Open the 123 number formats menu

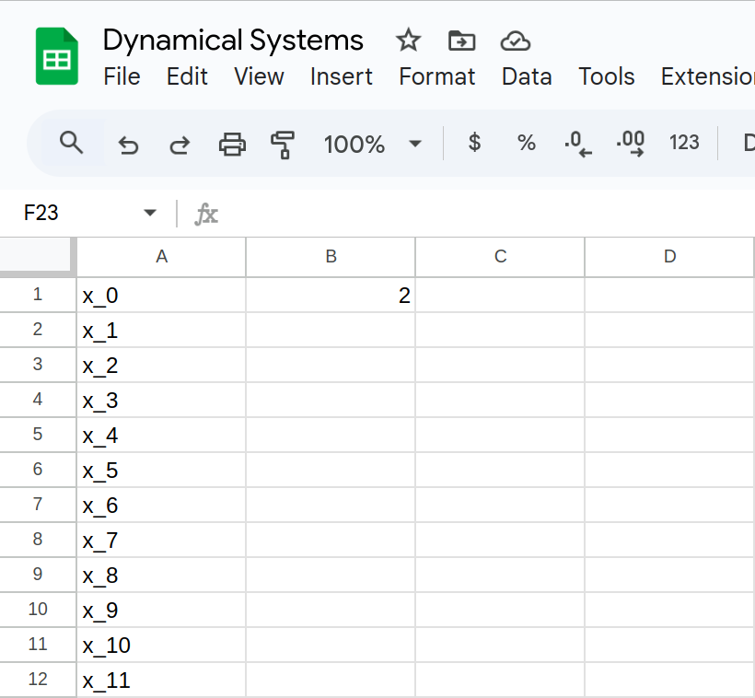pyautogui.click(x=684, y=143)
